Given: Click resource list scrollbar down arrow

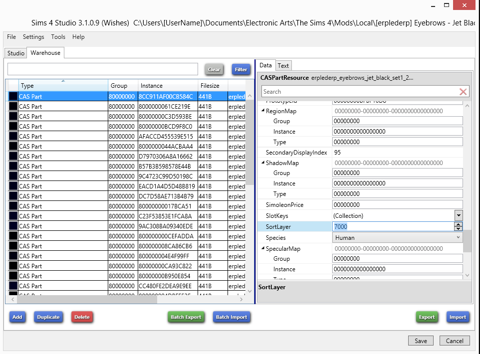Looking at the screenshot, I should (250, 291).
